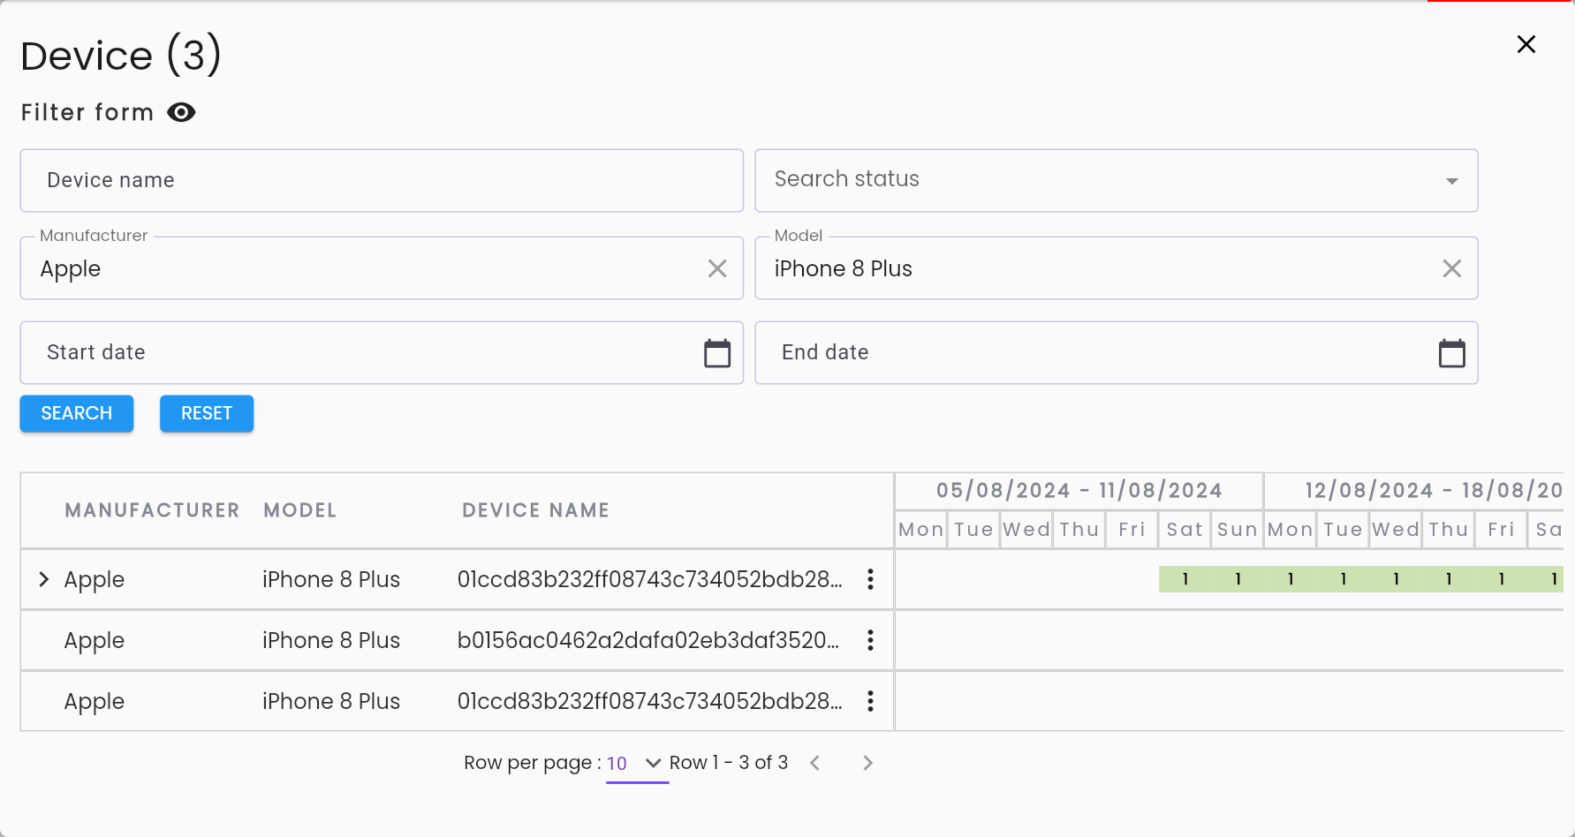Viewport: 1575px width, 837px height.
Task: Toggle filter form visibility eye icon
Action: [181, 112]
